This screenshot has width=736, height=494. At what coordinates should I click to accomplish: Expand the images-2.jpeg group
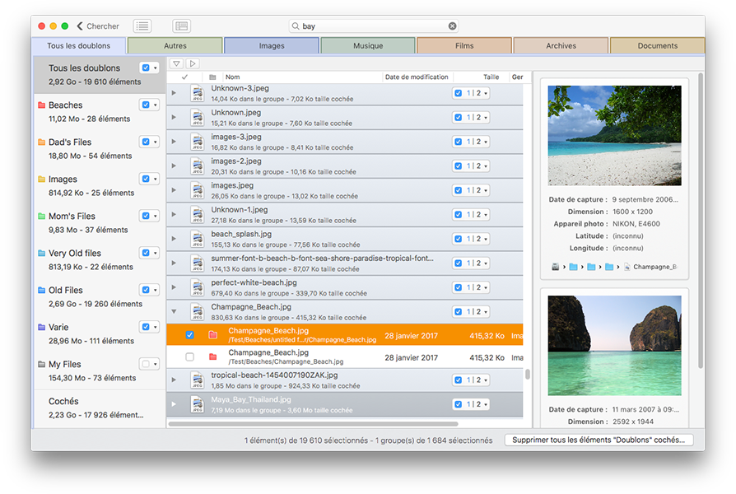tap(174, 165)
